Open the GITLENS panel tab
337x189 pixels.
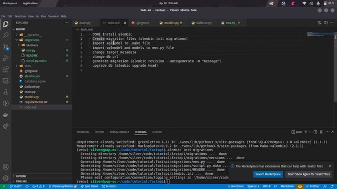(157, 132)
